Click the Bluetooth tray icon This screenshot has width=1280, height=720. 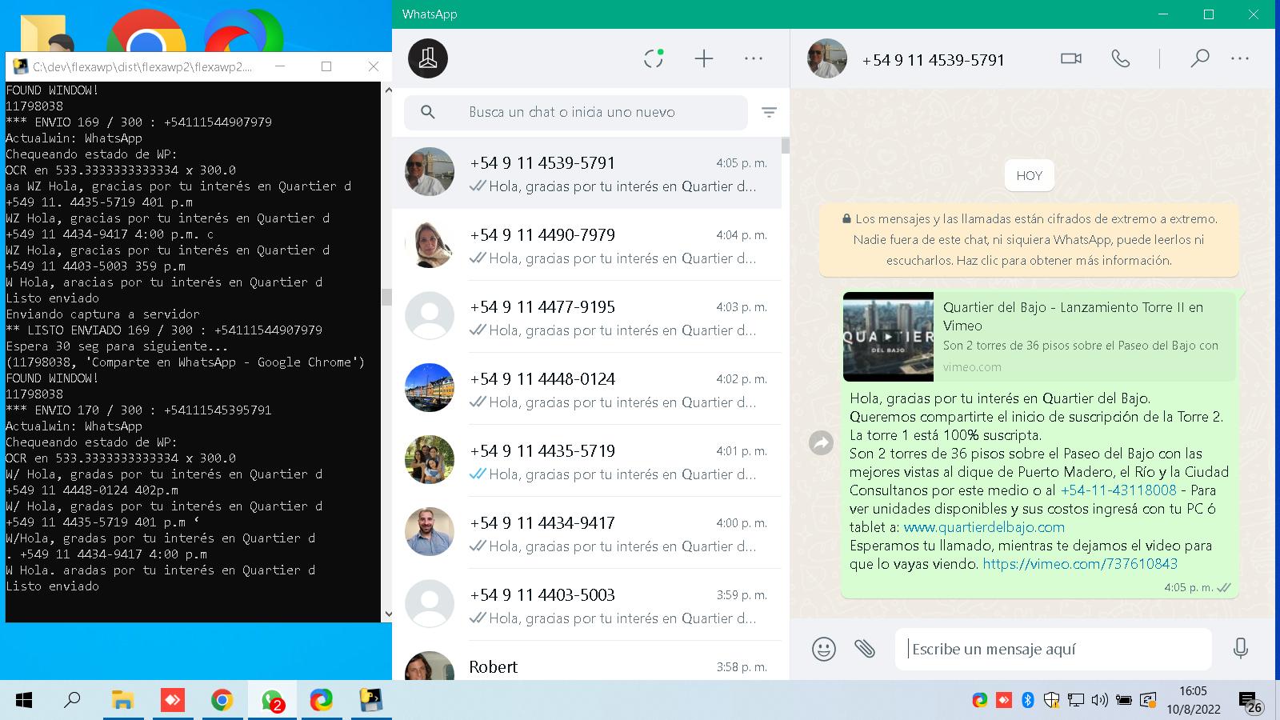(x=1028, y=701)
